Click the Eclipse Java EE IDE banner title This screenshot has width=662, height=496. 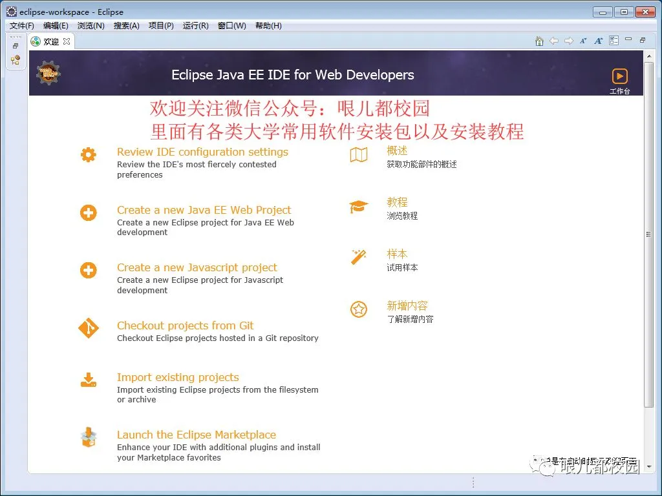pos(293,75)
